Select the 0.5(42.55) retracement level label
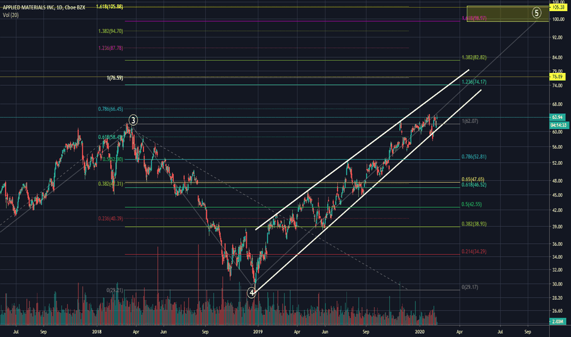 click(472, 205)
